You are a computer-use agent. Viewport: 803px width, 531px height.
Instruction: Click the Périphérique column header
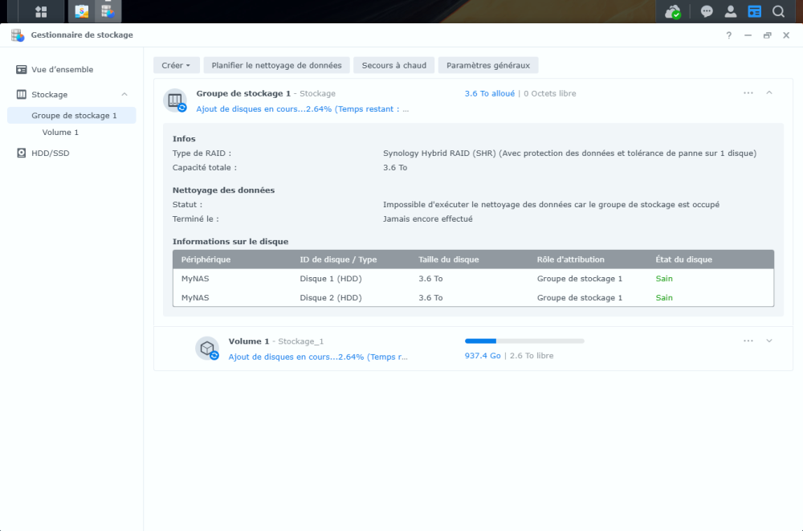(x=206, y=259)
